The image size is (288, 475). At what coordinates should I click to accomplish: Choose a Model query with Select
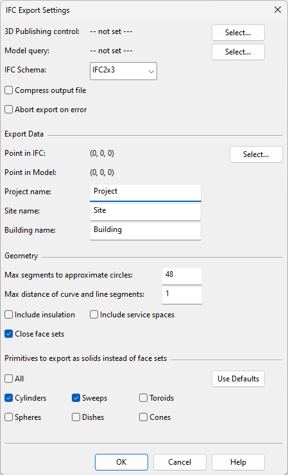click(x=238, y=52)
